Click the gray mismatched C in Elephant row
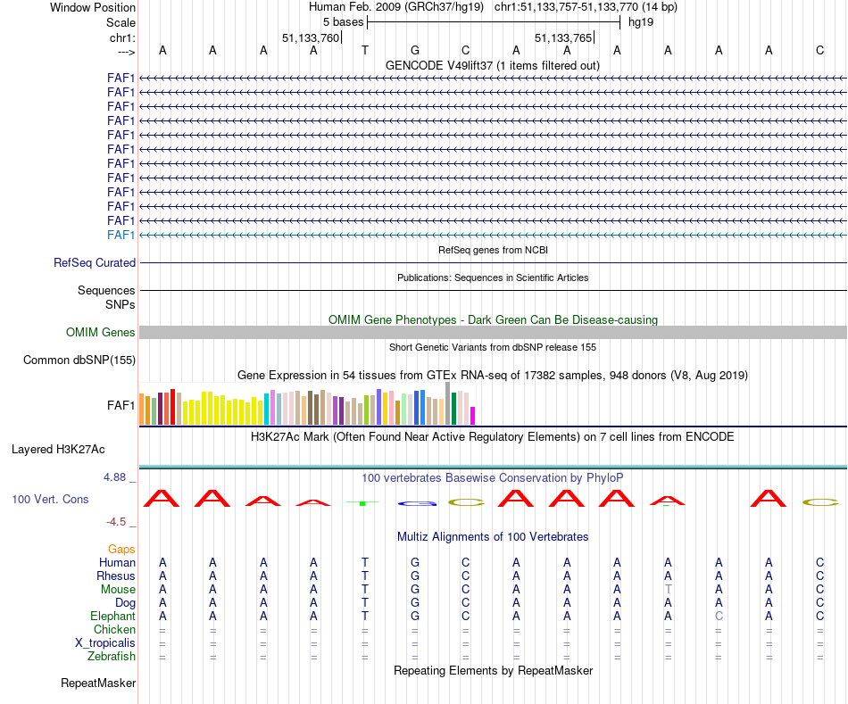 719,617
